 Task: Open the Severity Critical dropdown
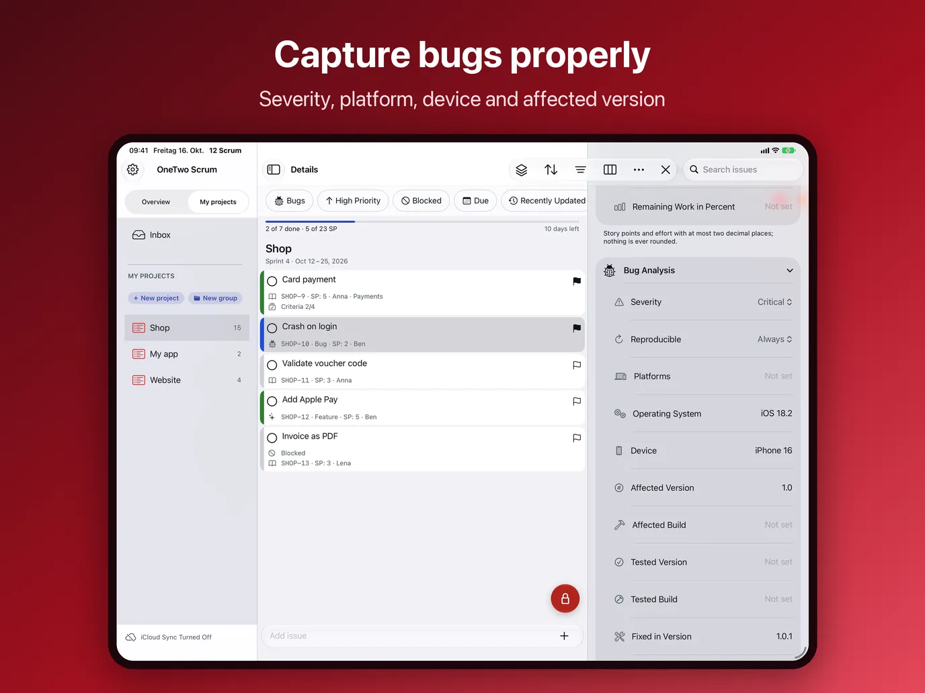(x=774, y=302)
